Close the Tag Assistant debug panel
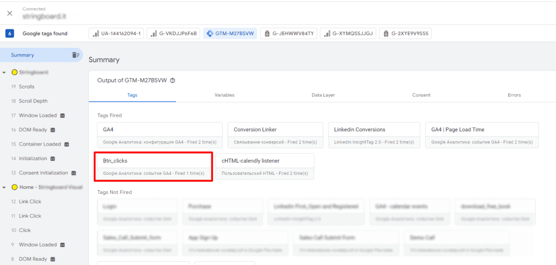The width and height of the screenshot is (556, 265). click(10, 13)
